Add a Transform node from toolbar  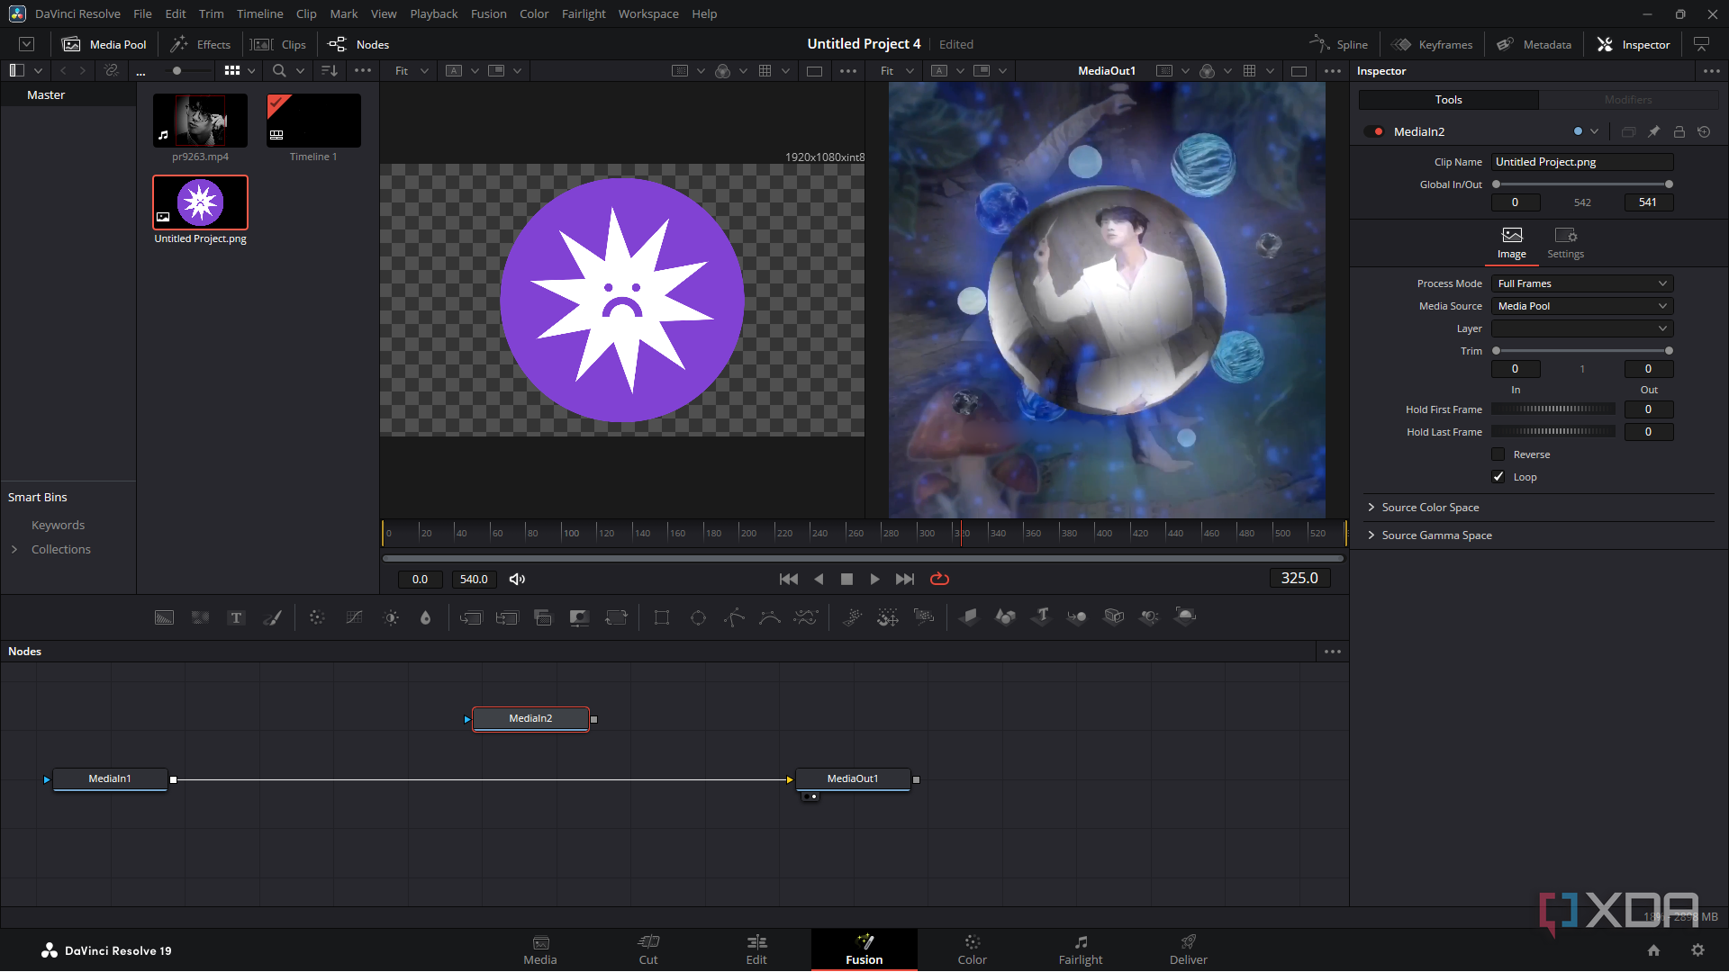(x=616, y=617)
